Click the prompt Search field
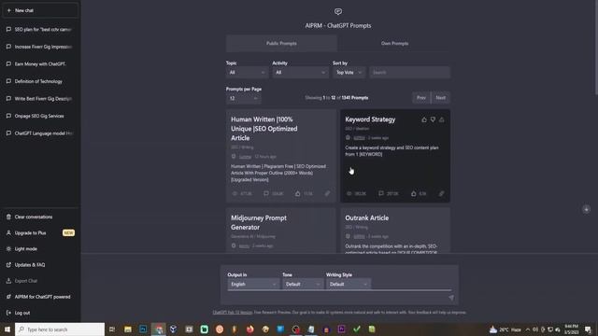 (409, 73)
